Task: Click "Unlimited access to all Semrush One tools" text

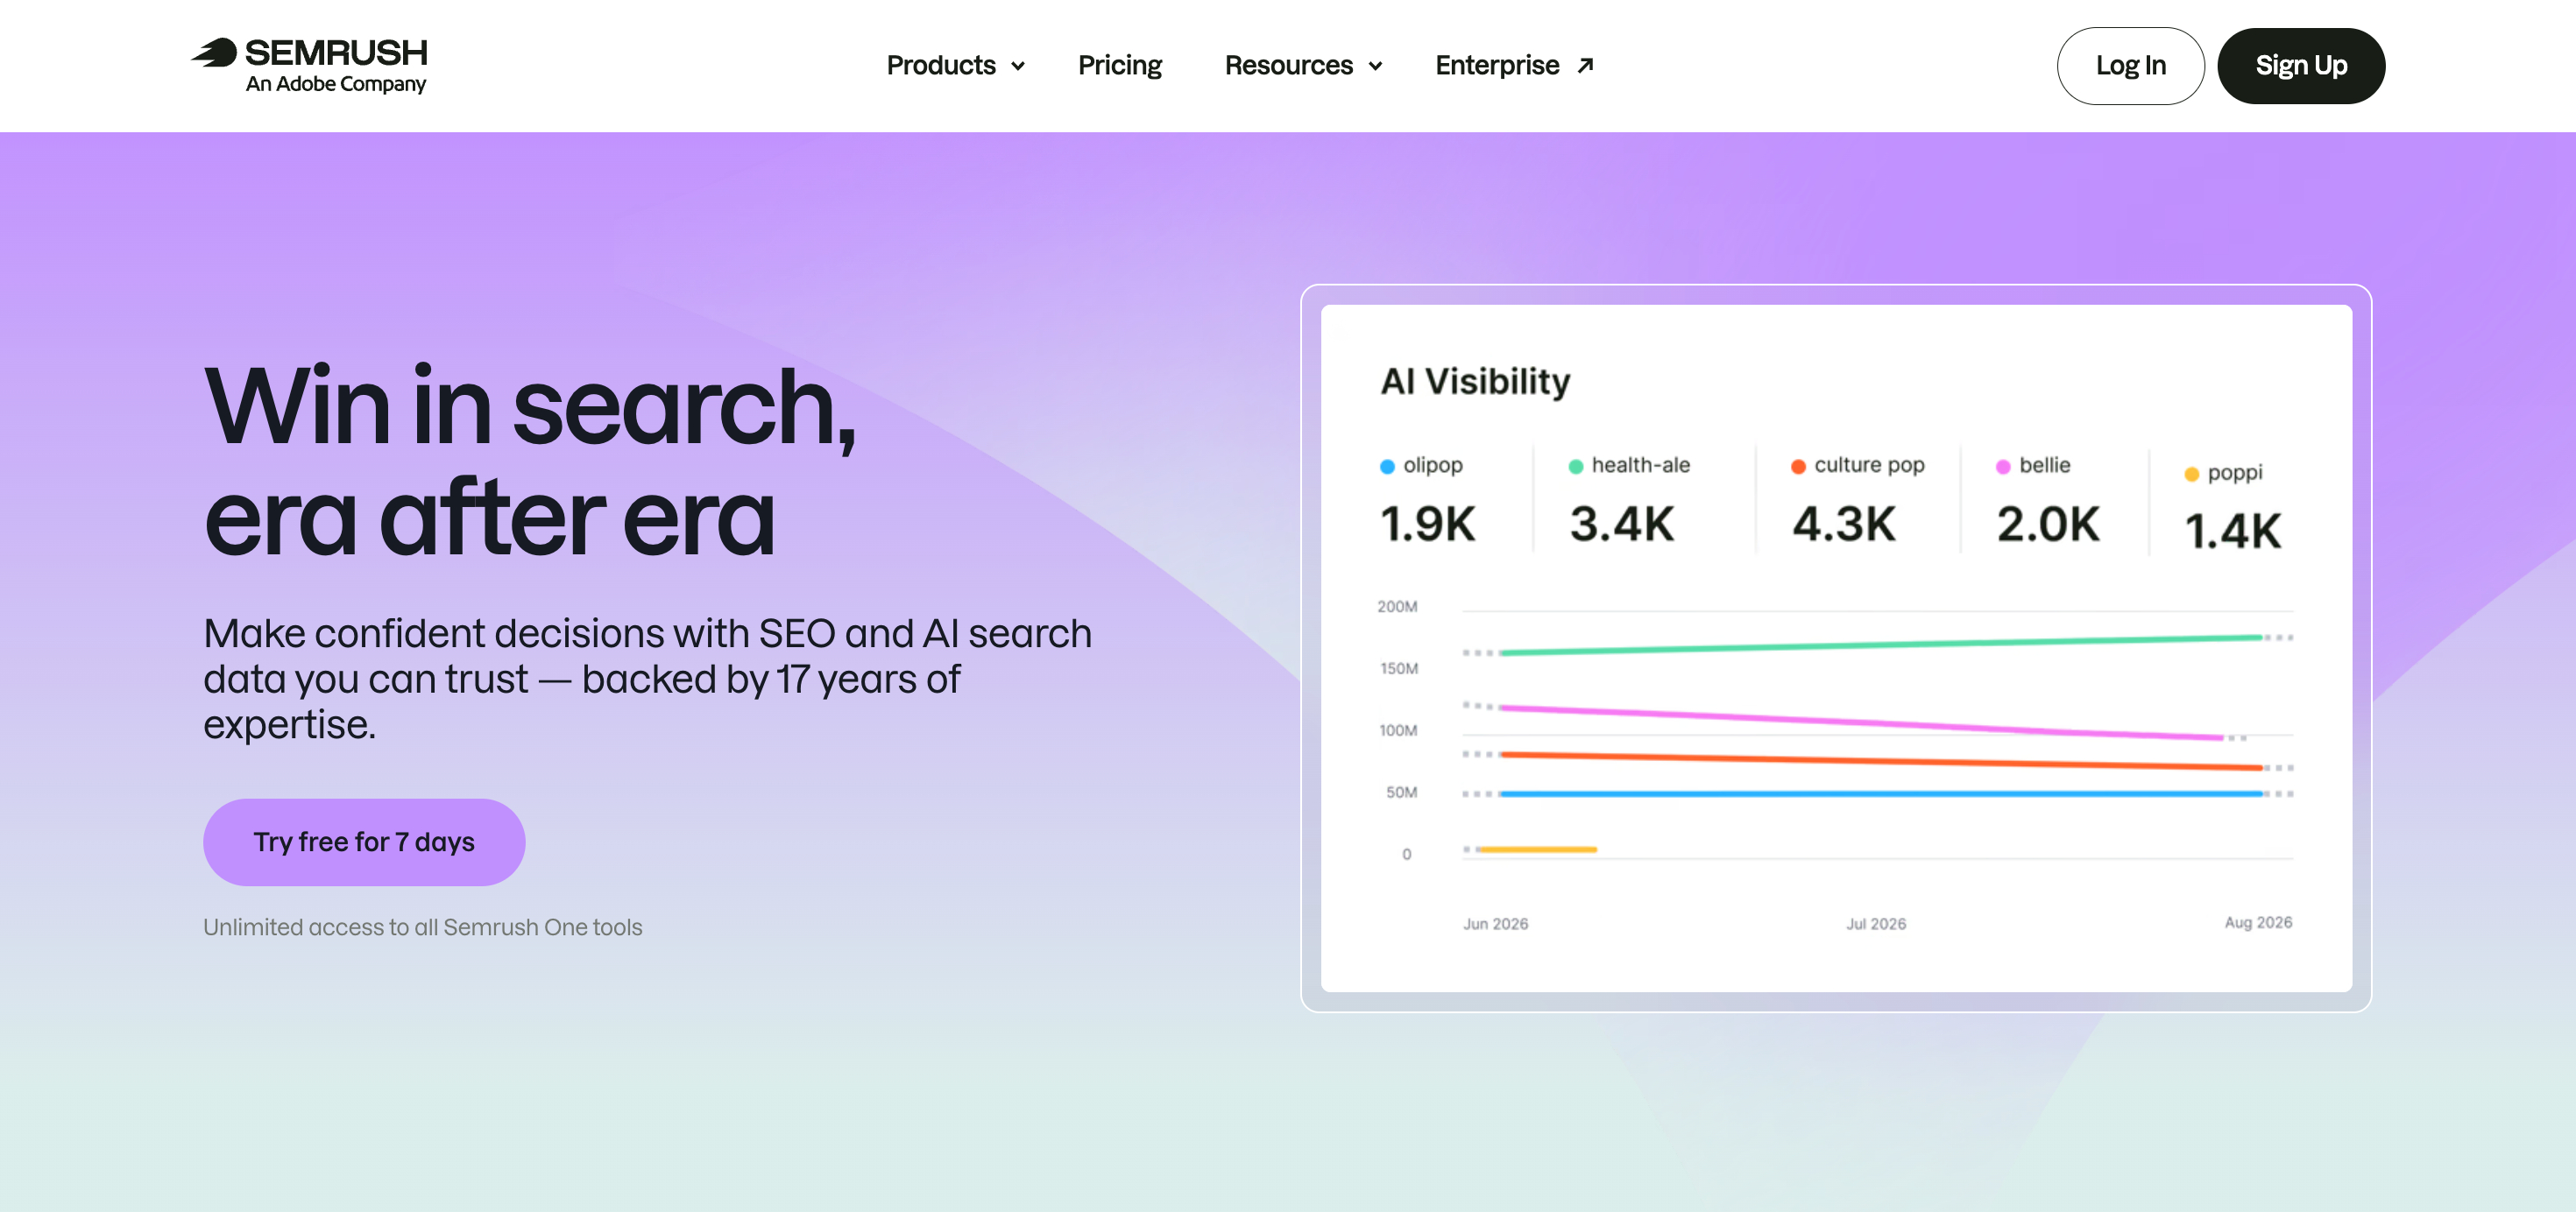Action: coord(423,927)
